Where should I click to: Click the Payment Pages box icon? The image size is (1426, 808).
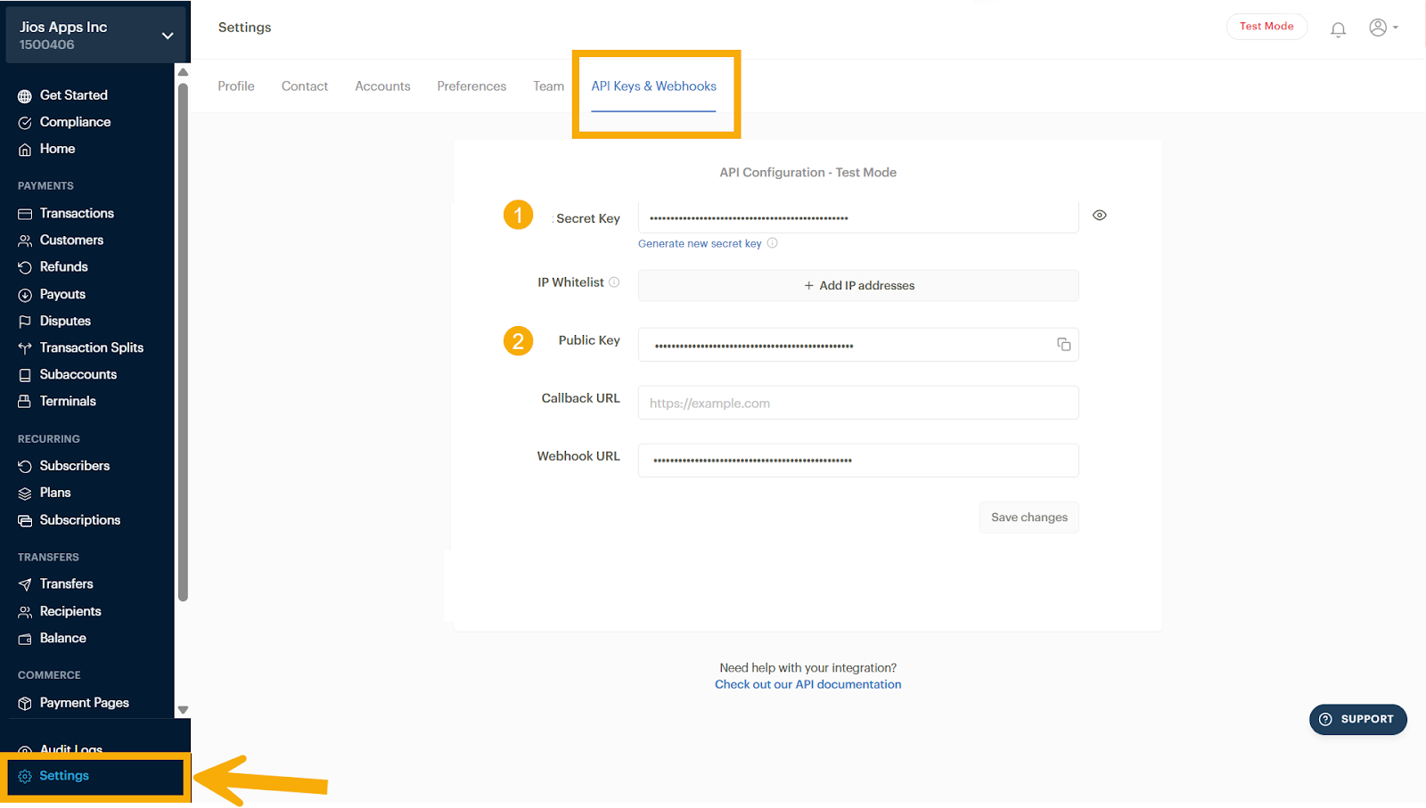coord(25,704)
